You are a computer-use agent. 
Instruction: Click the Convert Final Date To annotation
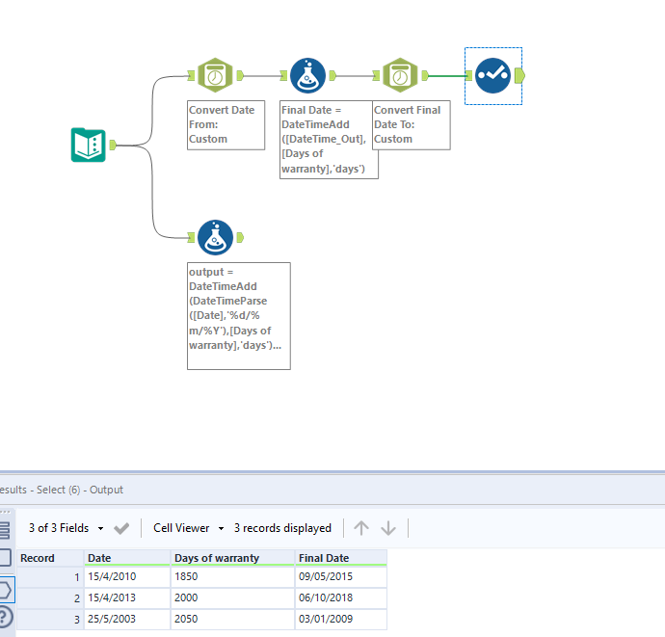[412, 125]
